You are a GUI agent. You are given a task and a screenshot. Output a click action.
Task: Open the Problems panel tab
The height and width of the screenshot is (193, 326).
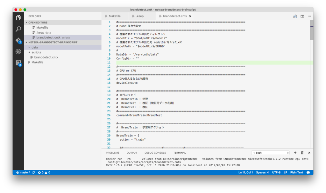(x=112, y=153)
